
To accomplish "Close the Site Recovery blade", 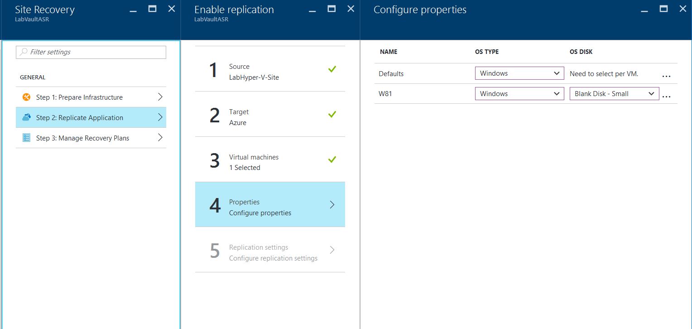I will click(x=171, y=9).
